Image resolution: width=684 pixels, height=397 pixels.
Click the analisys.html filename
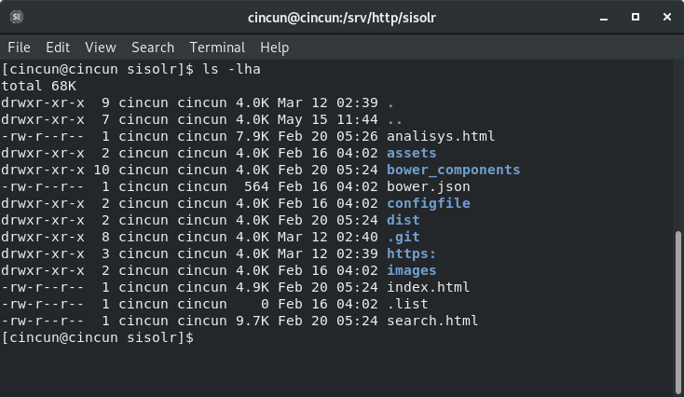[441, 136]
